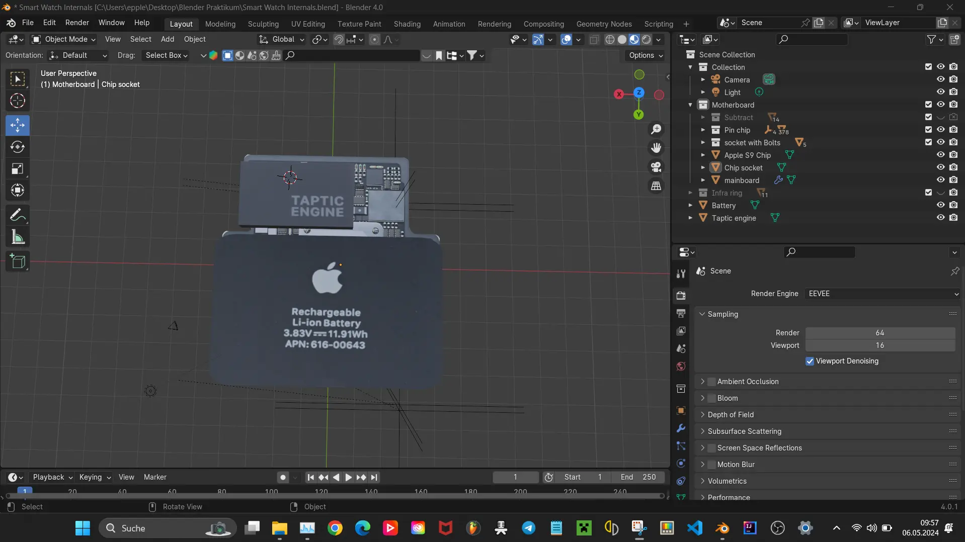Open the World properties tab

tap(681, 367)
